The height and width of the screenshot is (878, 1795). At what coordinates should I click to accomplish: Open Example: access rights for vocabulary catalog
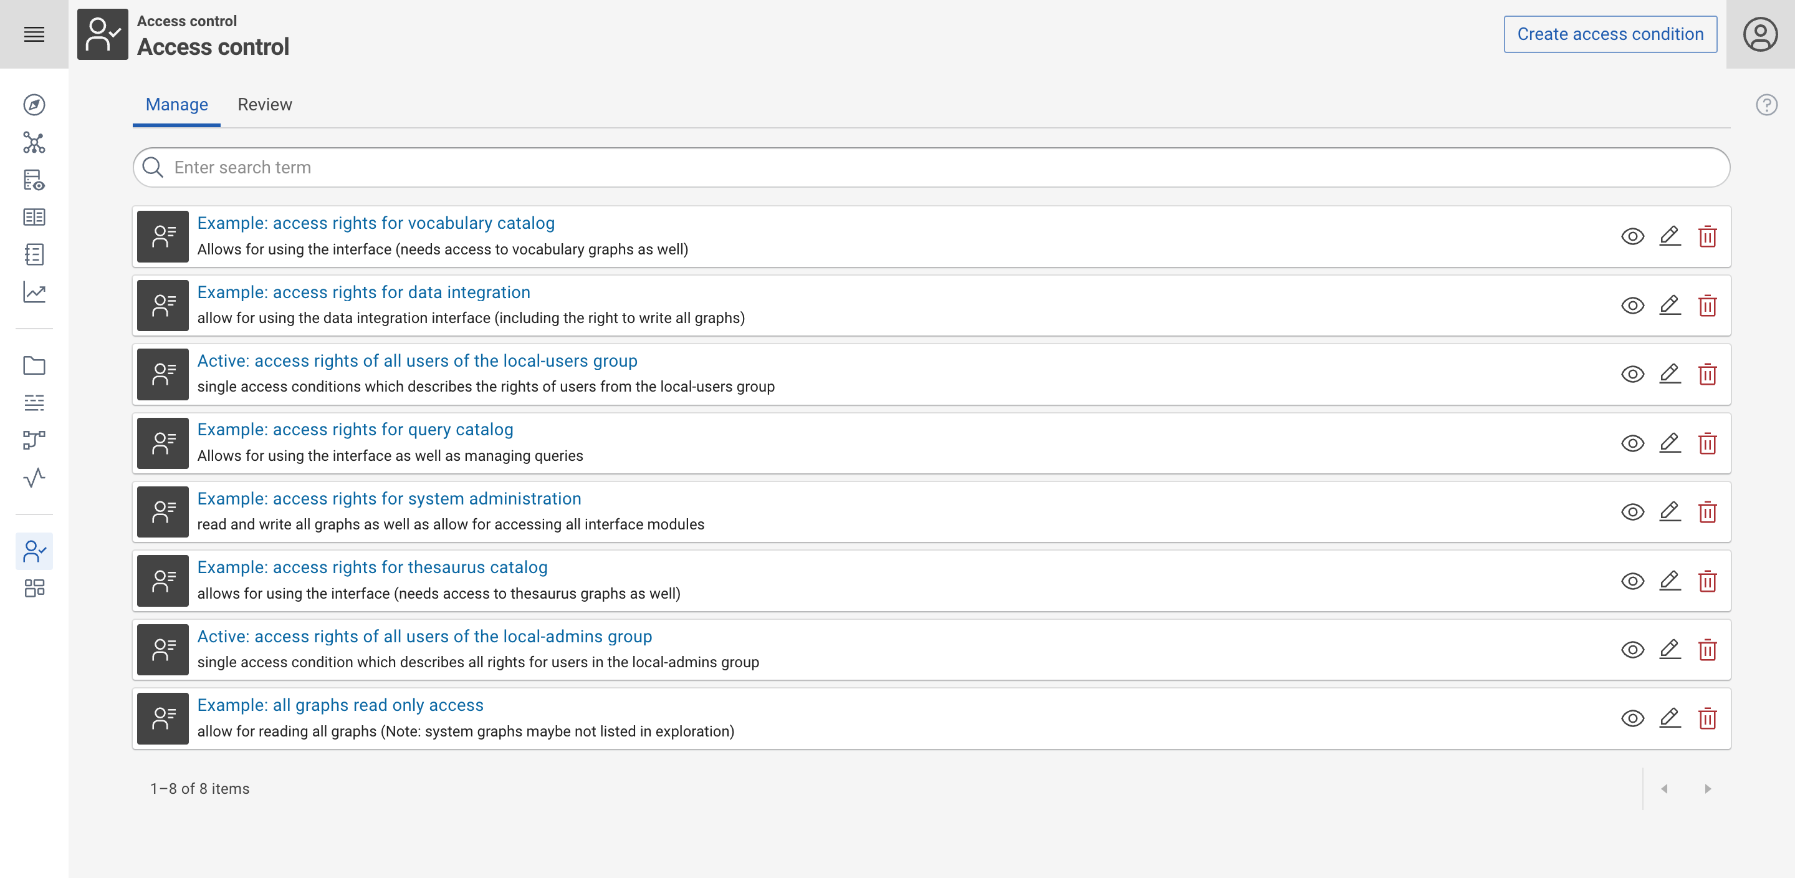(x=376, y=223)
